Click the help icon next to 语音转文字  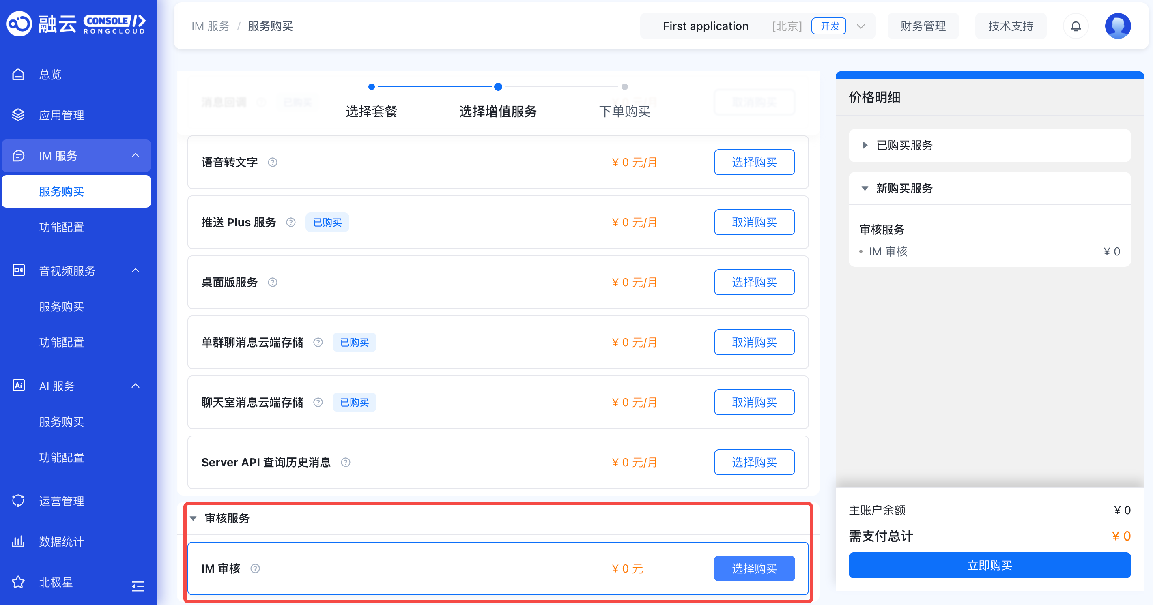coord(273,162)
